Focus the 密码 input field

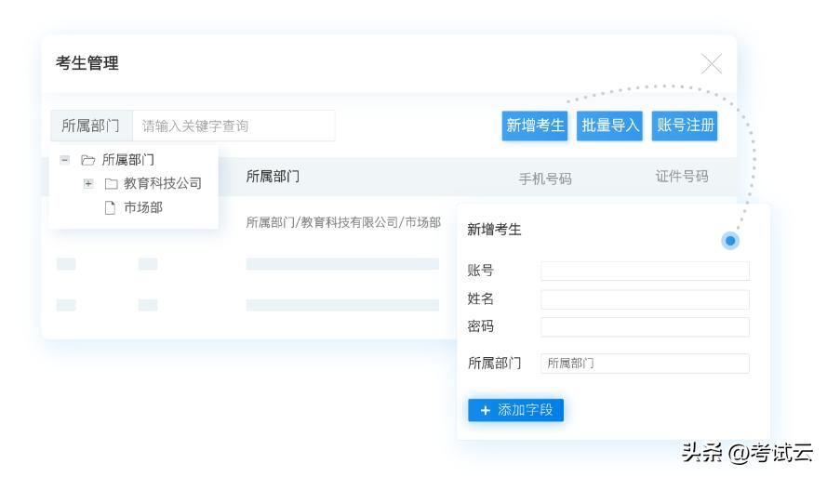tap(645, 326)
